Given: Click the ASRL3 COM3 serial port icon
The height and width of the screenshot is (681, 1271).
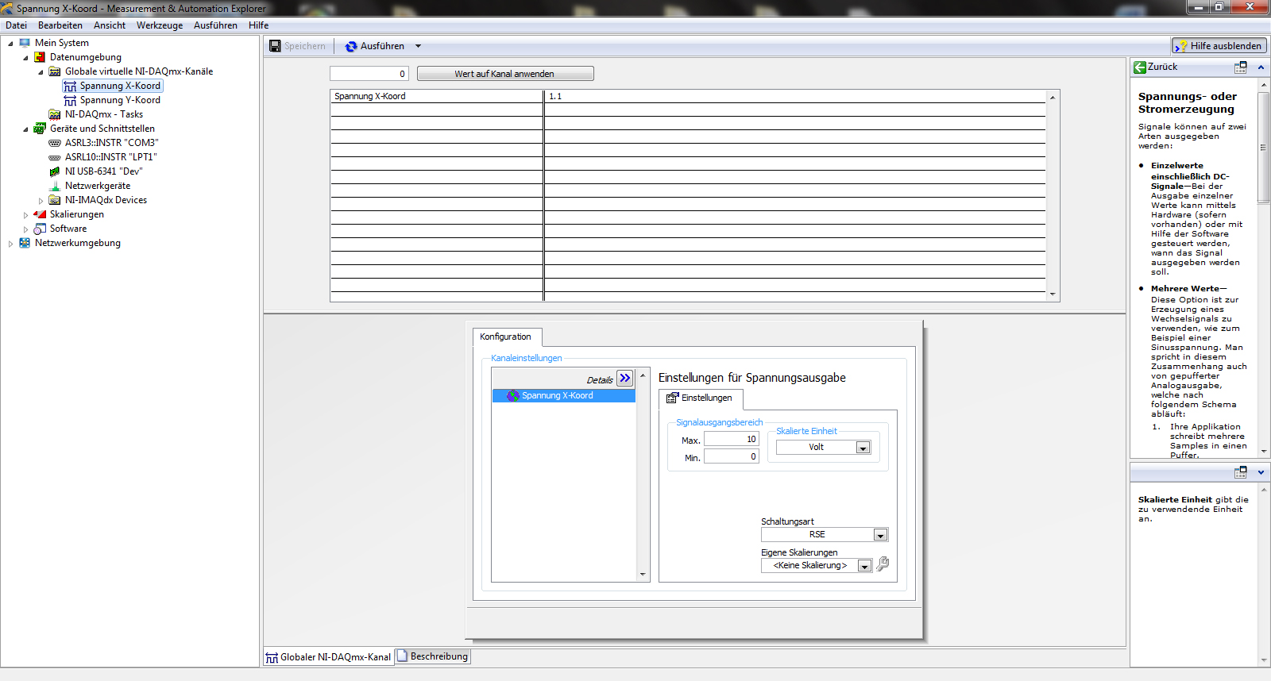Looking at the screenshot, I should (55, 143).
